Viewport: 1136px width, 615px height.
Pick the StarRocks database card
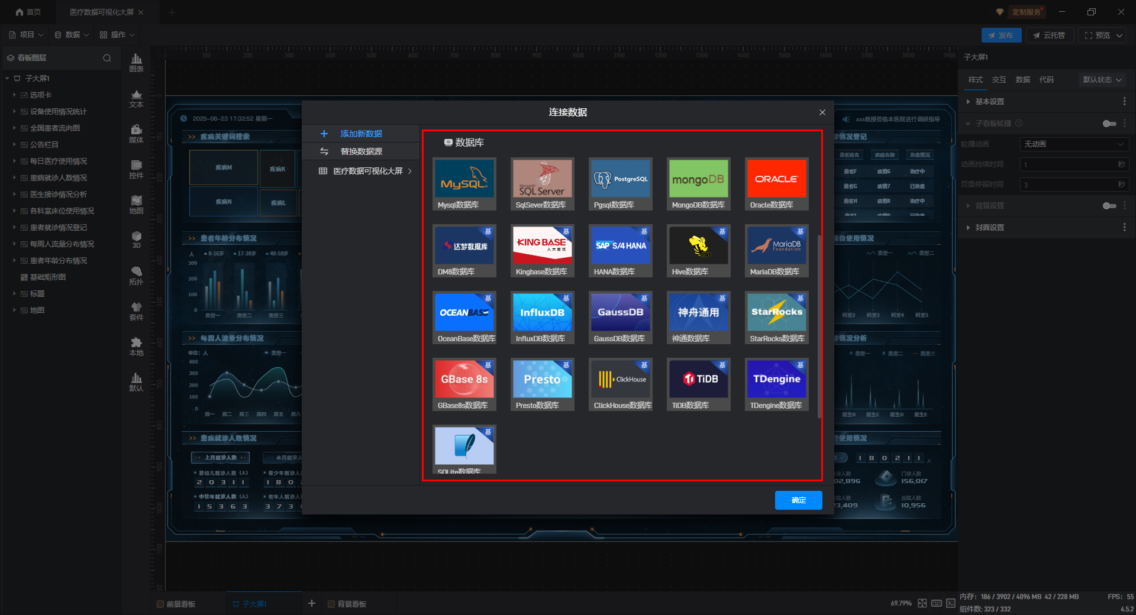coord(777,318)
